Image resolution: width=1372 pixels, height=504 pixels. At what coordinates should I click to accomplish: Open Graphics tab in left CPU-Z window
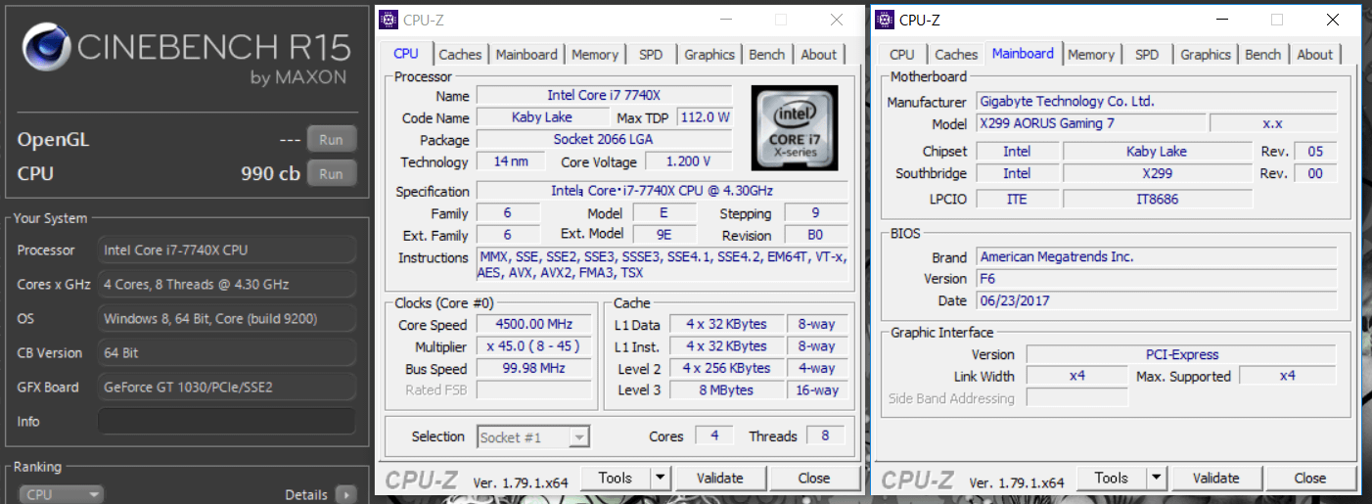tap(709, 55)
